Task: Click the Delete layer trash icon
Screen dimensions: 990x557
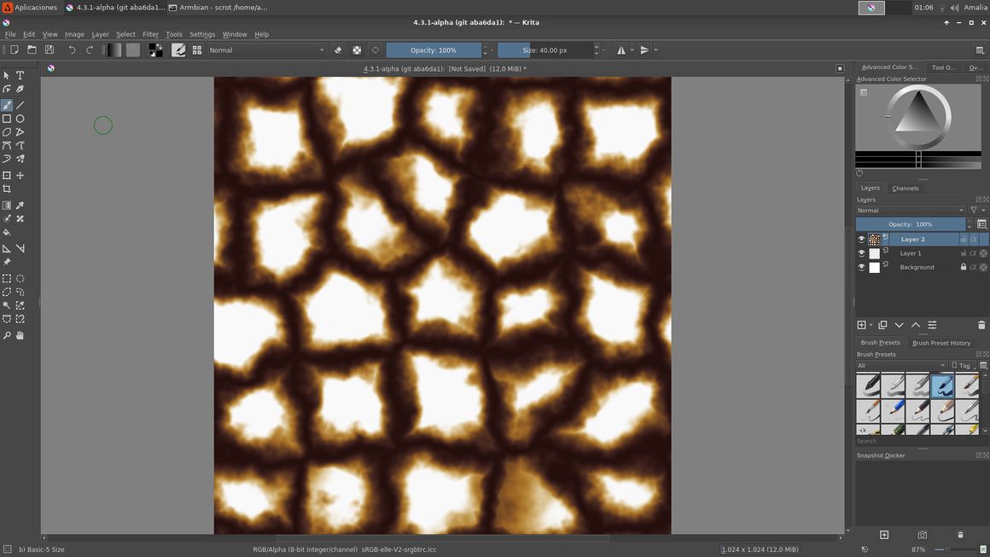Action: click(x=981, y=325)
